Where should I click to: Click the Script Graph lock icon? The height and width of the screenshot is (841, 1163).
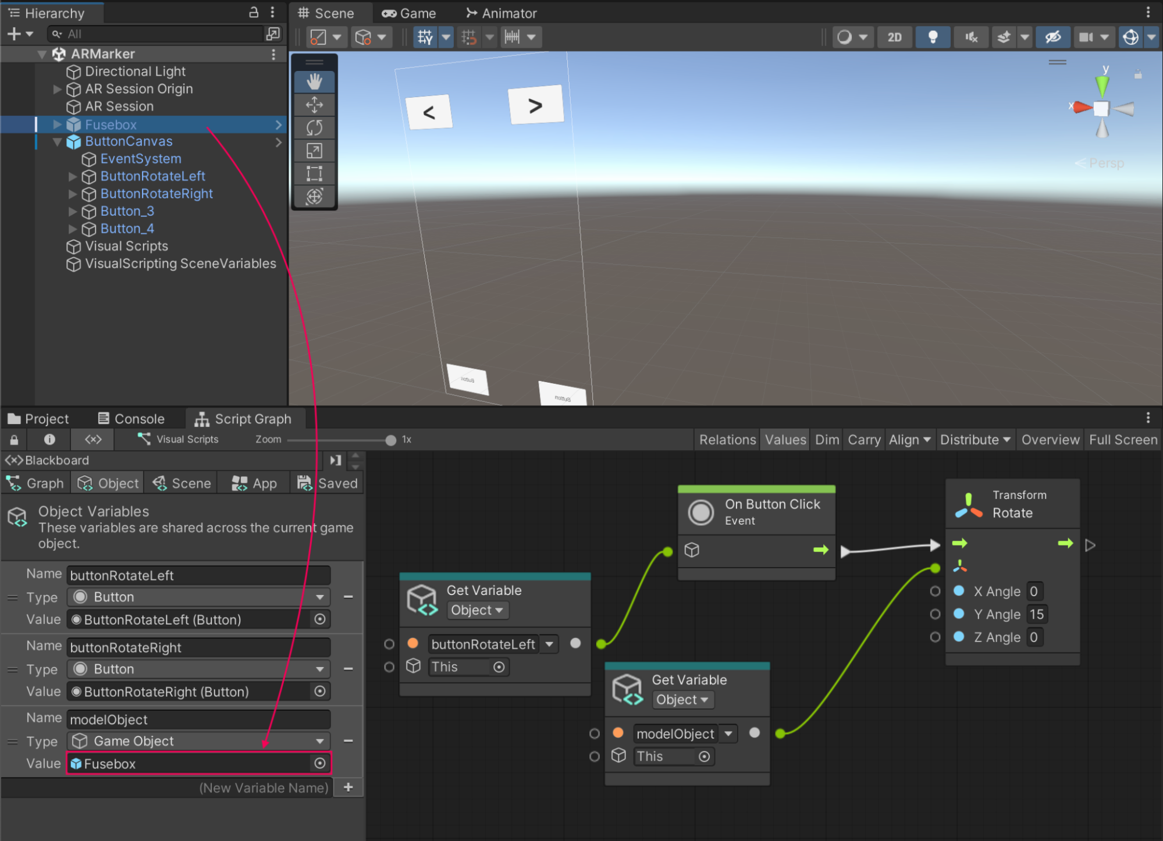click(x=15, y=439)
